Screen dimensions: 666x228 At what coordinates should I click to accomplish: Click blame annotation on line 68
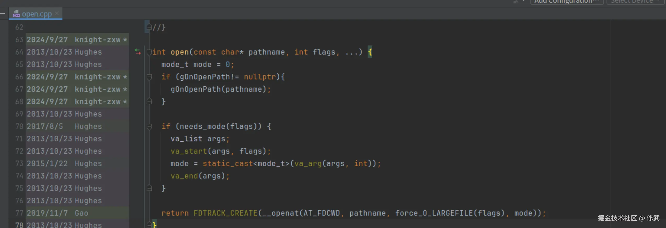(77, 102)
